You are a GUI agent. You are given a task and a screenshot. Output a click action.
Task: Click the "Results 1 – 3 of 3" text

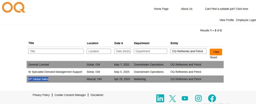point(211,30)
